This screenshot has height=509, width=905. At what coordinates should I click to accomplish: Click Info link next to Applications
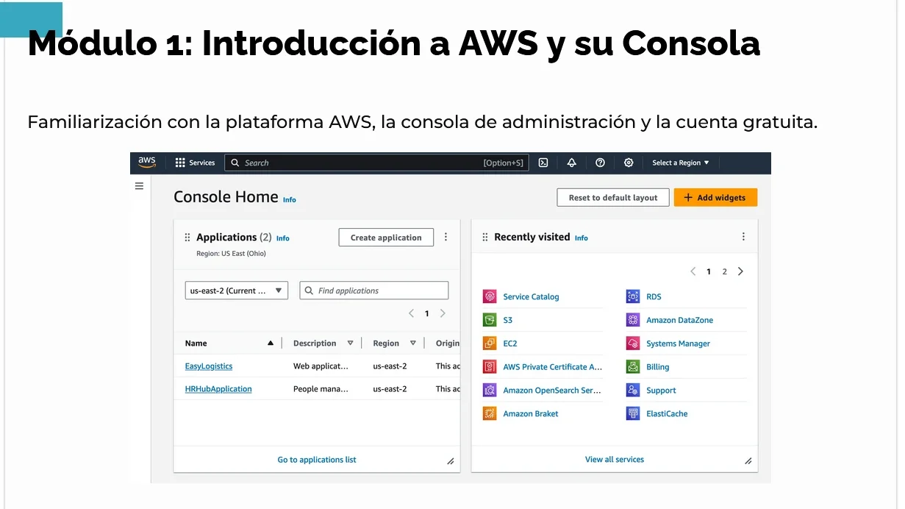(x=283, y=238)
